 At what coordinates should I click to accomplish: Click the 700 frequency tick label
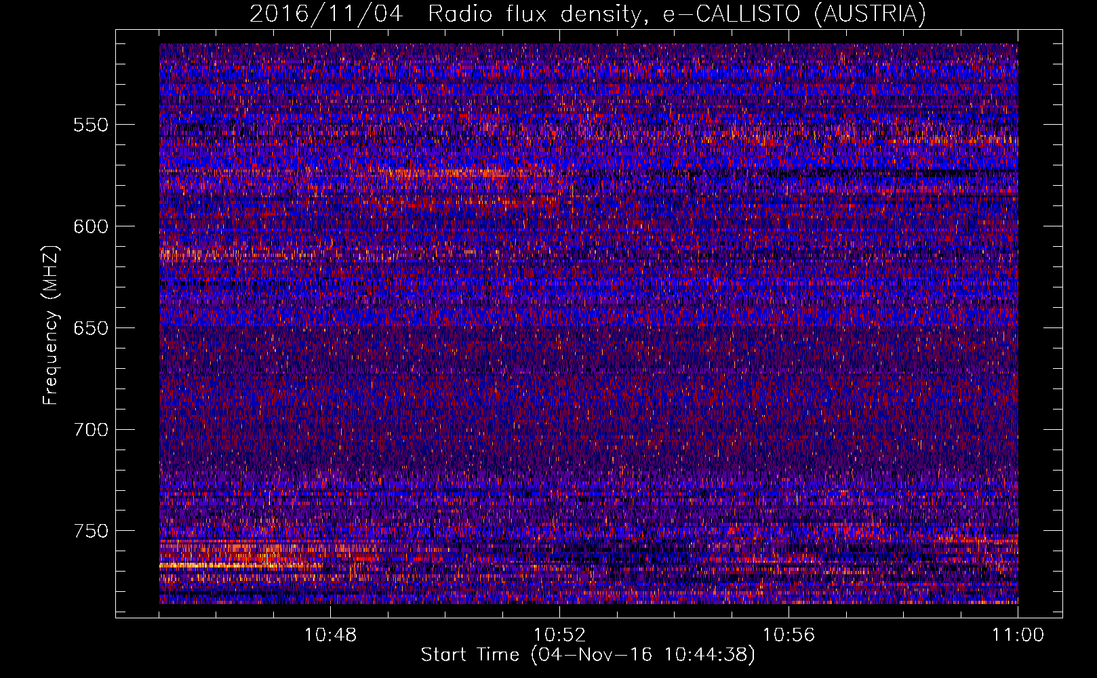(91, 430)
